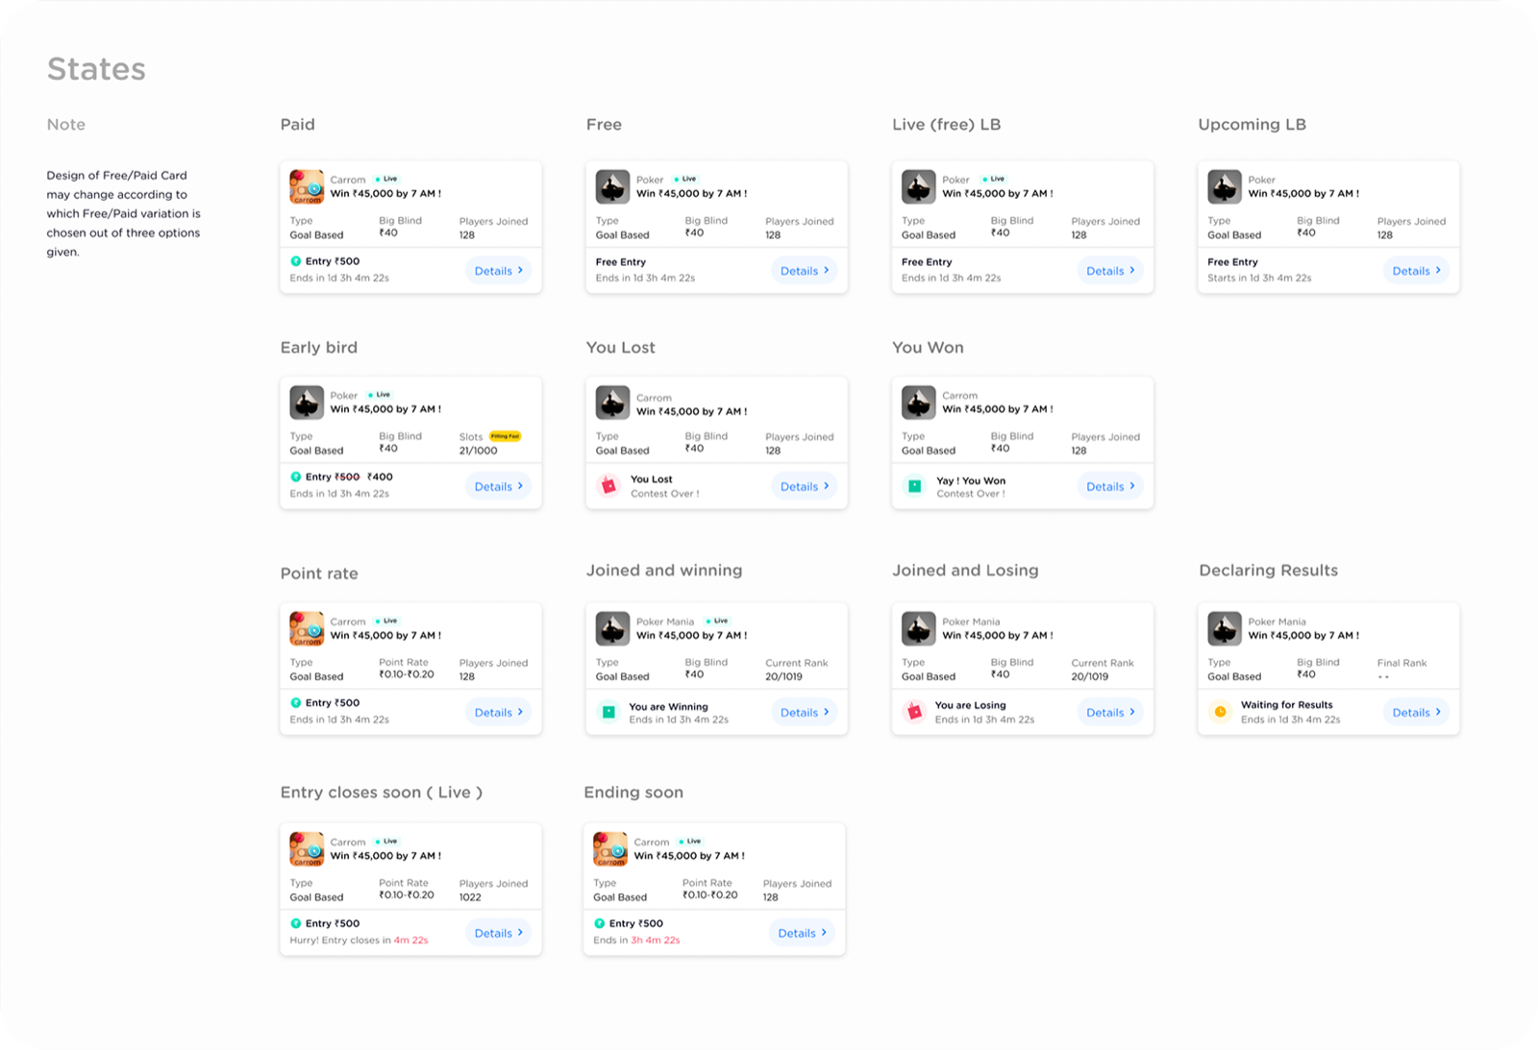Open Details on the Upcoming LB card
Viewport: 1538px width, 1050px height.
point(1416,271)
